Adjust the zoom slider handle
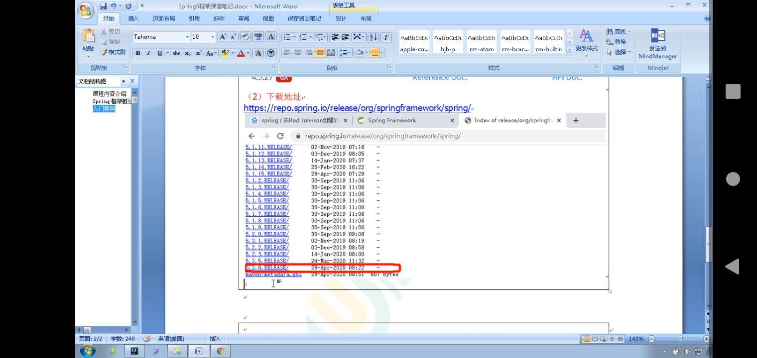This screenshot has height=358, width=757. pyautogui.click(x=680, y=339)
